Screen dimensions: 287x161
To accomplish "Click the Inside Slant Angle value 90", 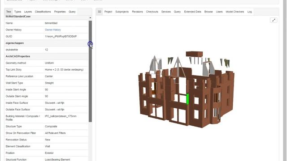I will (46, 89).
